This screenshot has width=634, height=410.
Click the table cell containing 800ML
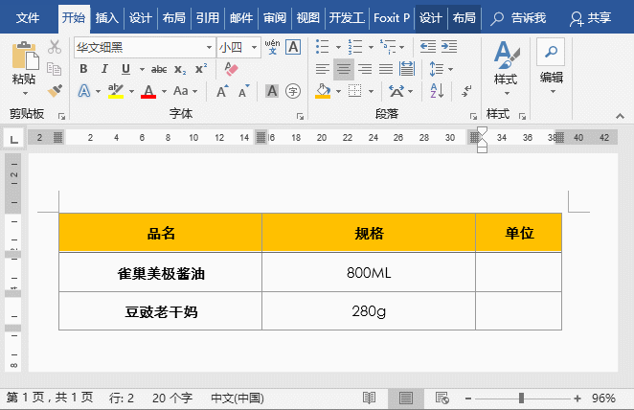(x=369, y=273)
